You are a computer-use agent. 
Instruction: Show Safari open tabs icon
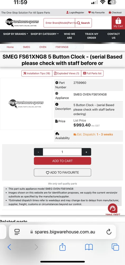[x=115, y=247]
